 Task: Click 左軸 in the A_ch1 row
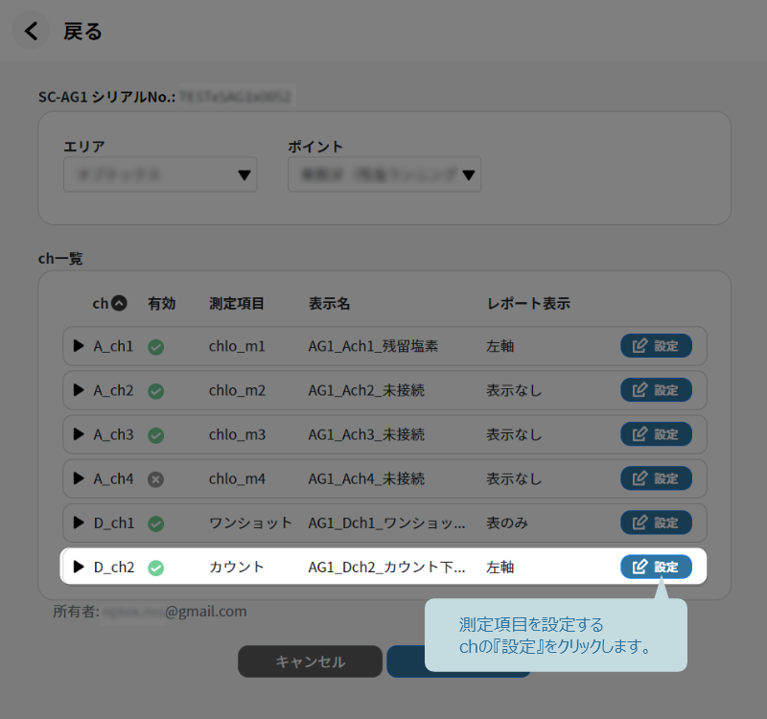click(x=500, y=346)
